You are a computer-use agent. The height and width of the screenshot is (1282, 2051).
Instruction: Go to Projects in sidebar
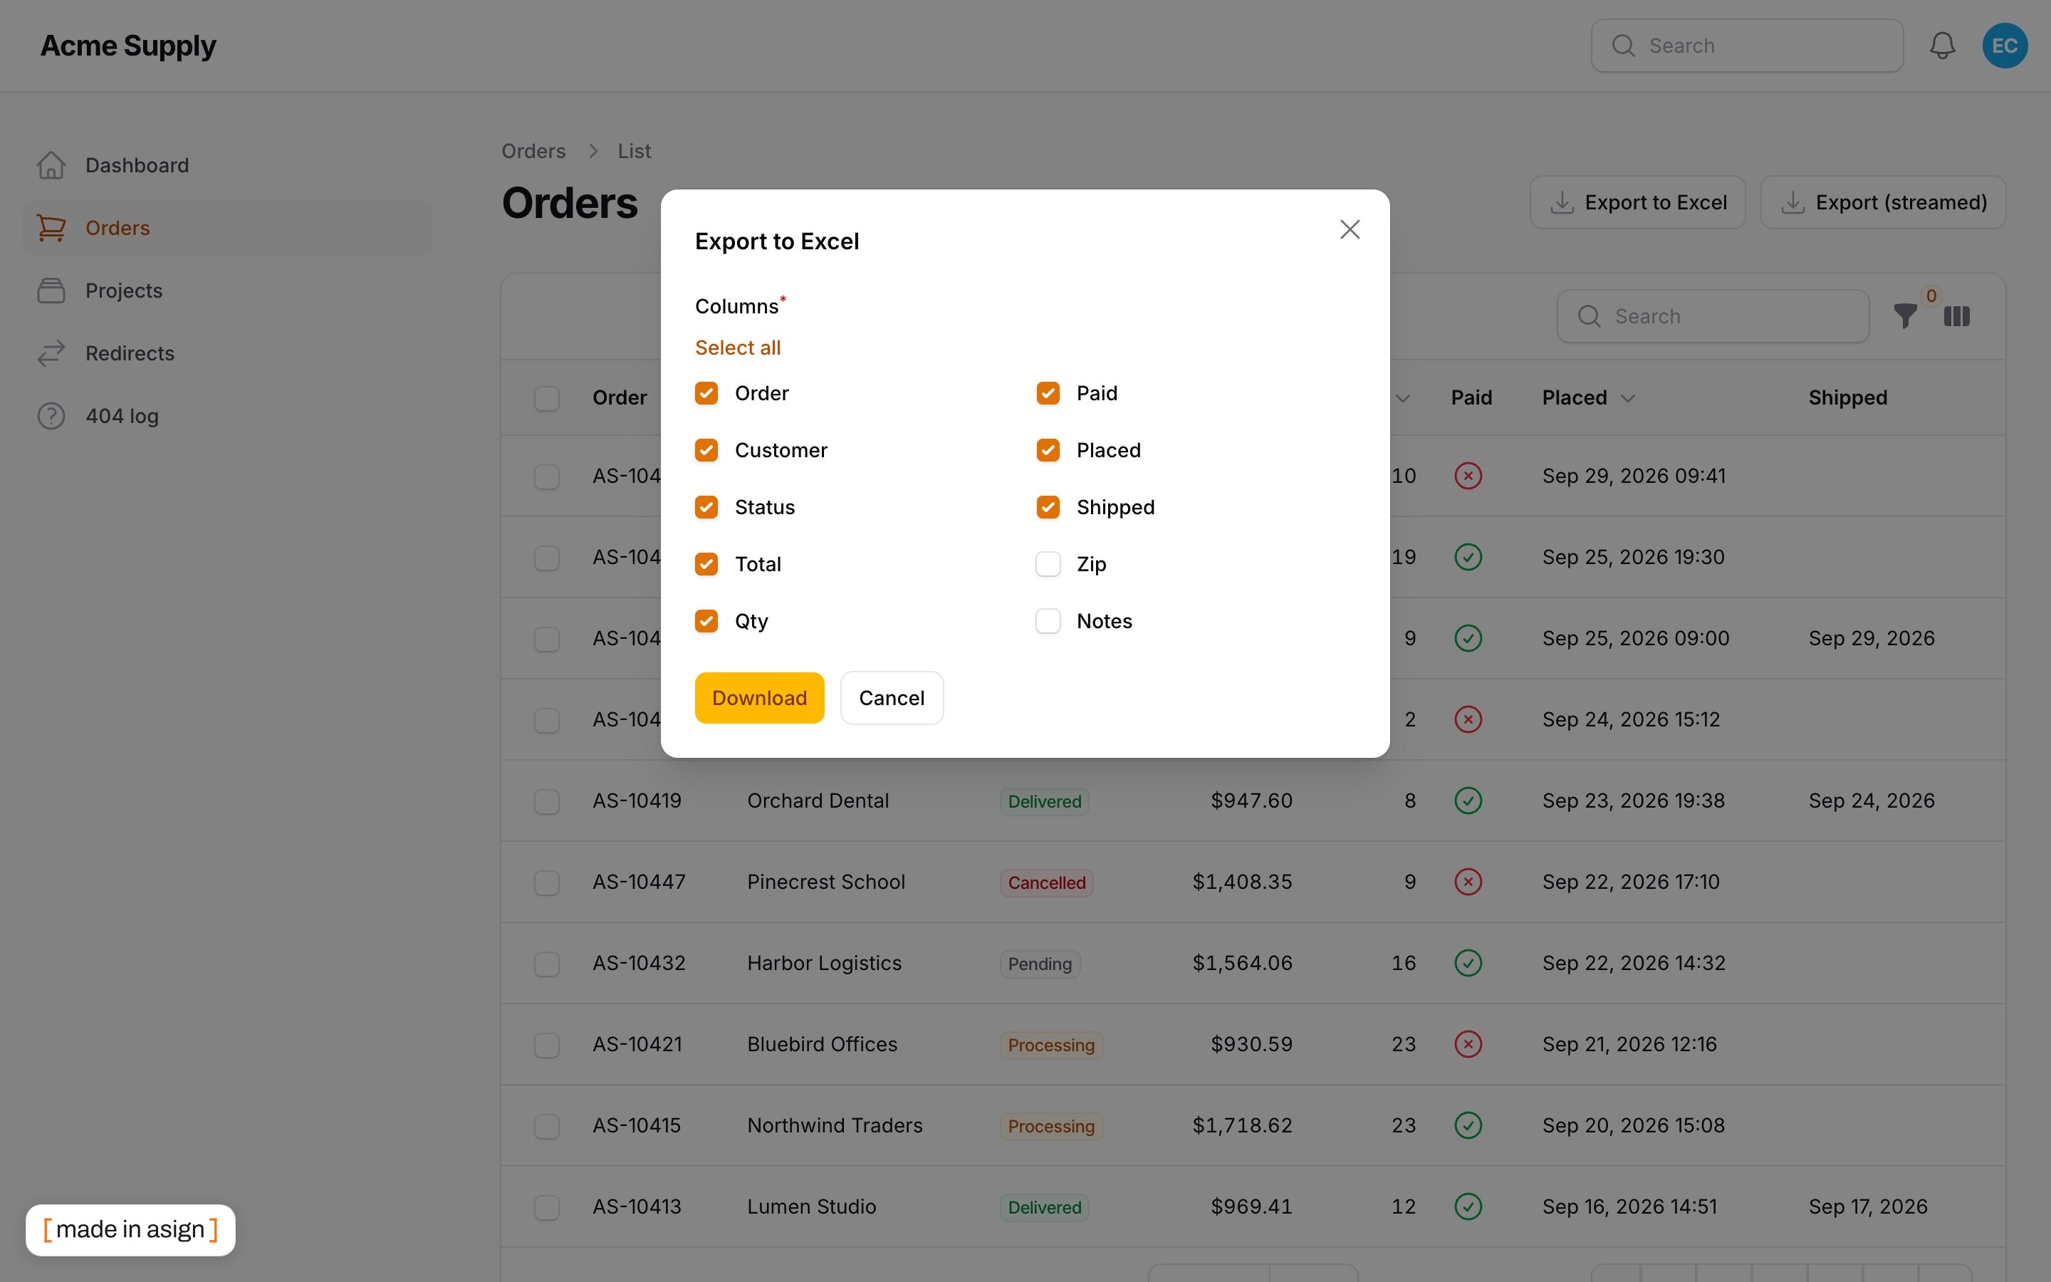[227, 291]
